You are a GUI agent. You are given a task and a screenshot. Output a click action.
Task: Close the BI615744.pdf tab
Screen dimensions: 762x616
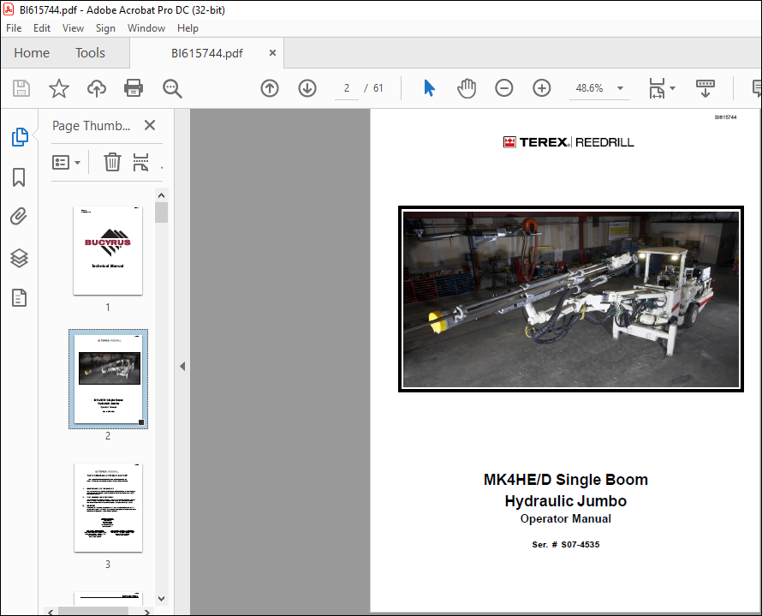(272, 52)
